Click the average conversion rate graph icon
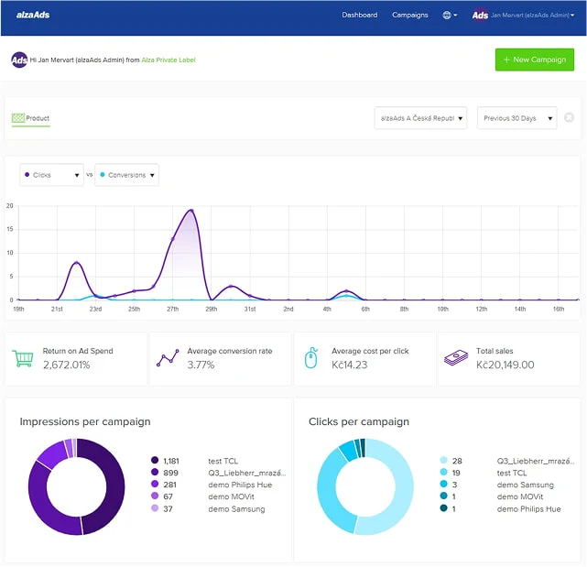Screen dimensions: 587x567 pos(168,358)
